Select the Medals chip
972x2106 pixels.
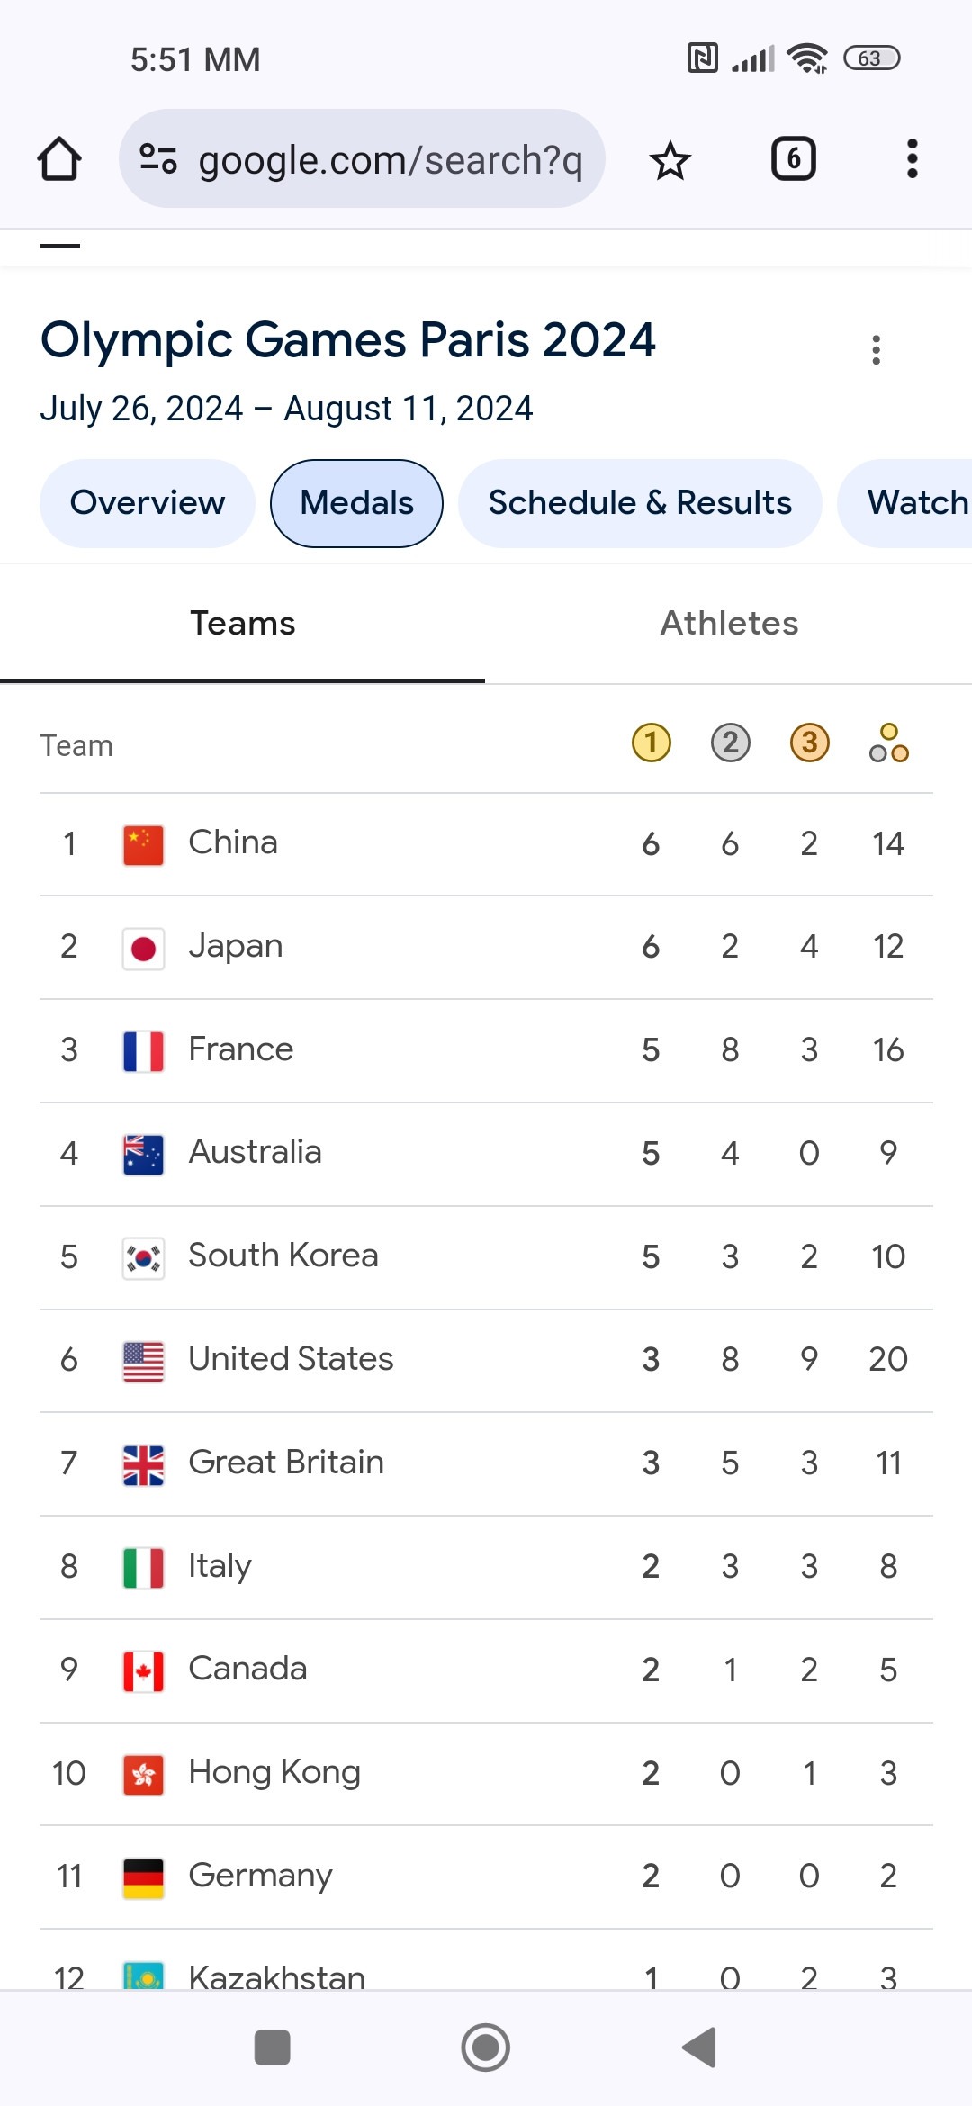tap(357, 503)
